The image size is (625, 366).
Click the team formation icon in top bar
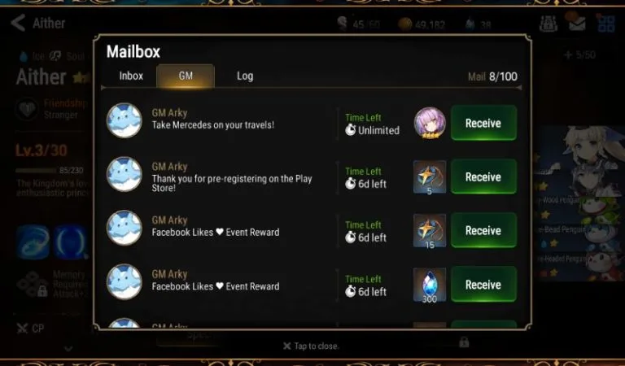[x=549, y=24]
